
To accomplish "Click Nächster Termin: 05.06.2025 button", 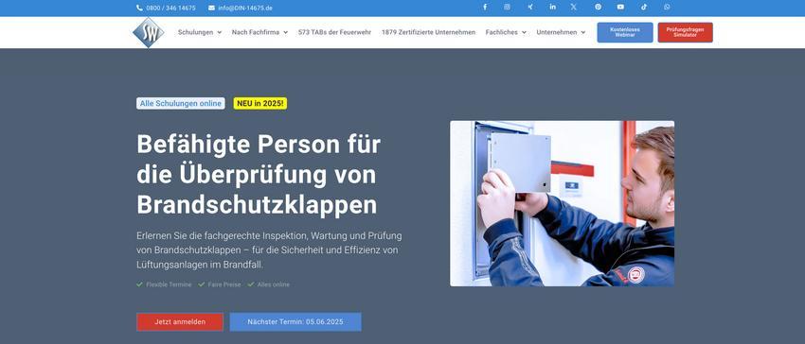I will click(x=295, y=322).
